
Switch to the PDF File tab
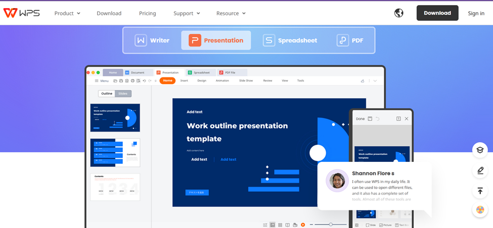coord(232,73)
